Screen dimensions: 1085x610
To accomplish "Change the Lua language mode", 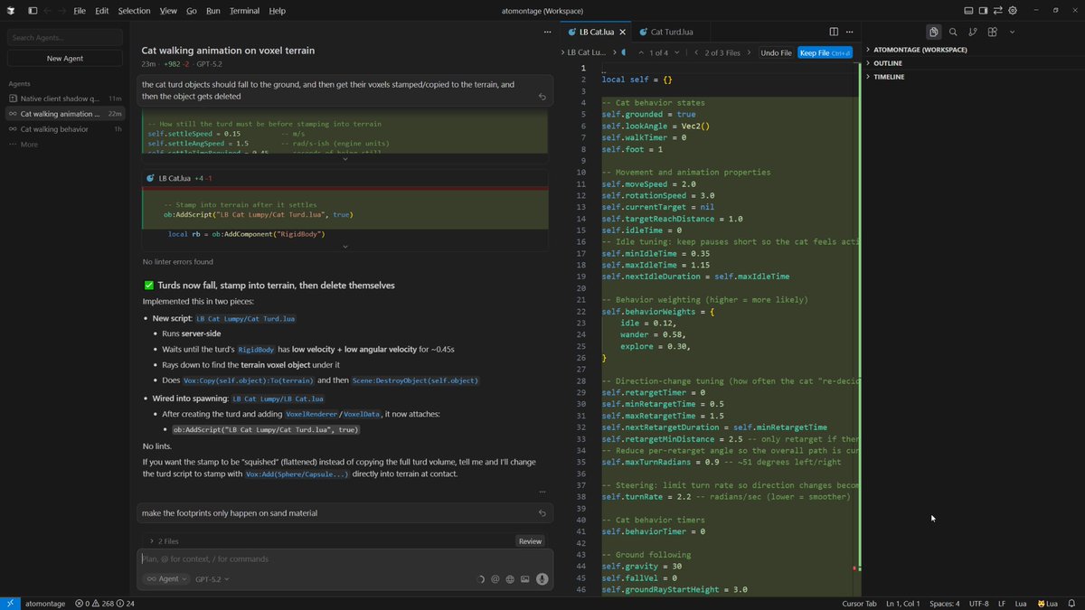I will tap(1021, 603).
